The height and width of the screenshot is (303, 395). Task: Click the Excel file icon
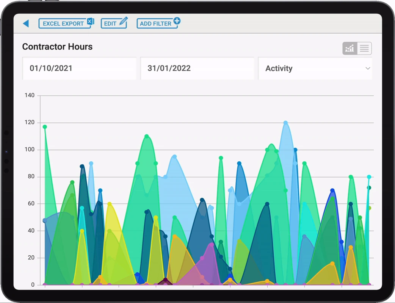tap(91, 21)
